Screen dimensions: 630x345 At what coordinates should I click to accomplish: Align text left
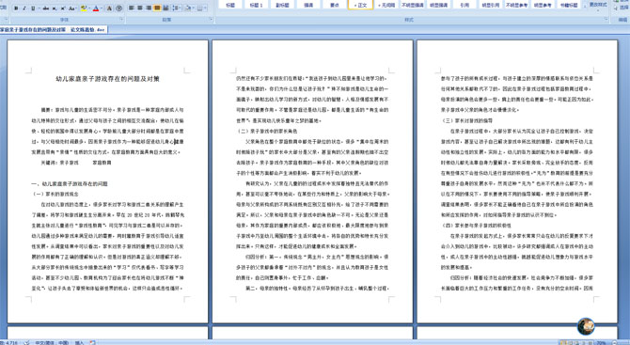click(x=131, y=8)
